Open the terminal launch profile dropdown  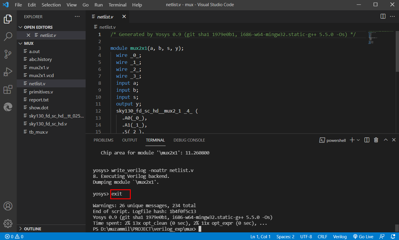(358, 140)
